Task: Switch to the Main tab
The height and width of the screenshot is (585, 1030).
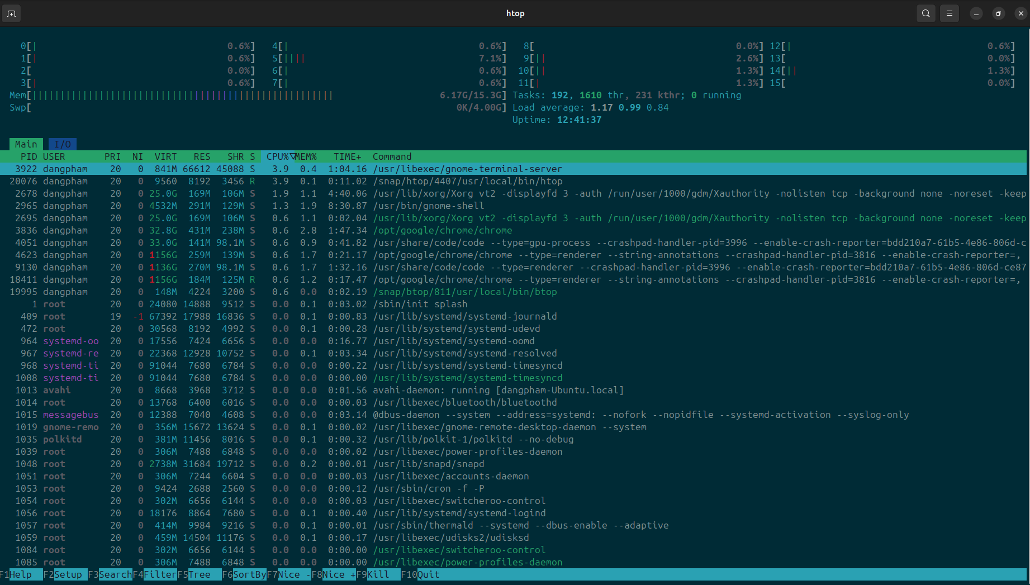Action: [x=26, y=144]
